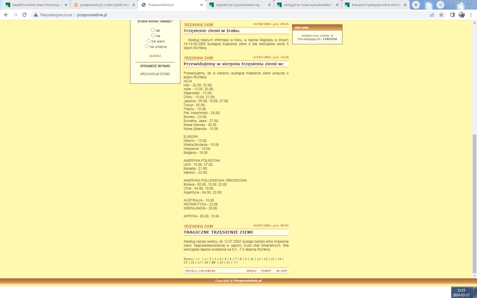Open a new tab with the plus icon

click(x=416, y=5)
